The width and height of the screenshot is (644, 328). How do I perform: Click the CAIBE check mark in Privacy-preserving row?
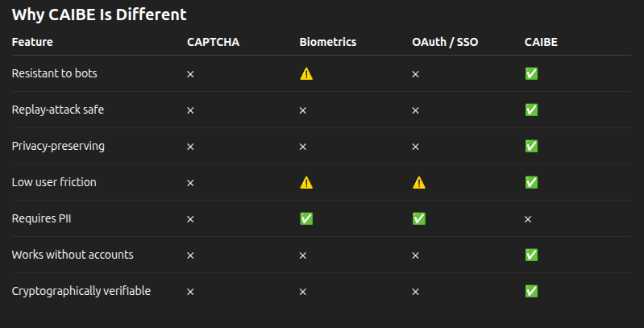(x=531, y=146)
